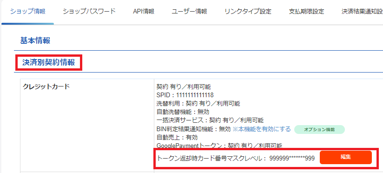This screenshot has width=383, height=173.
Task: Click the 自動洗替機能：無効 line
Action: click(183, 112)
